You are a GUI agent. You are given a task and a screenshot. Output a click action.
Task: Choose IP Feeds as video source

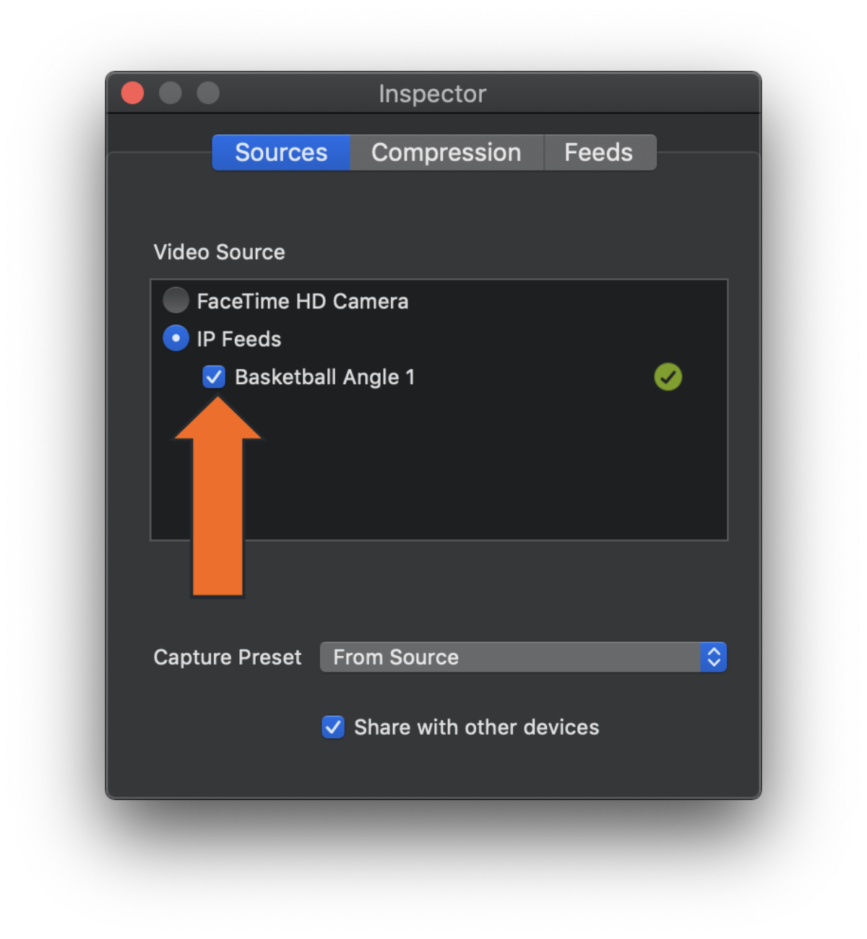[x=176, y=338]
